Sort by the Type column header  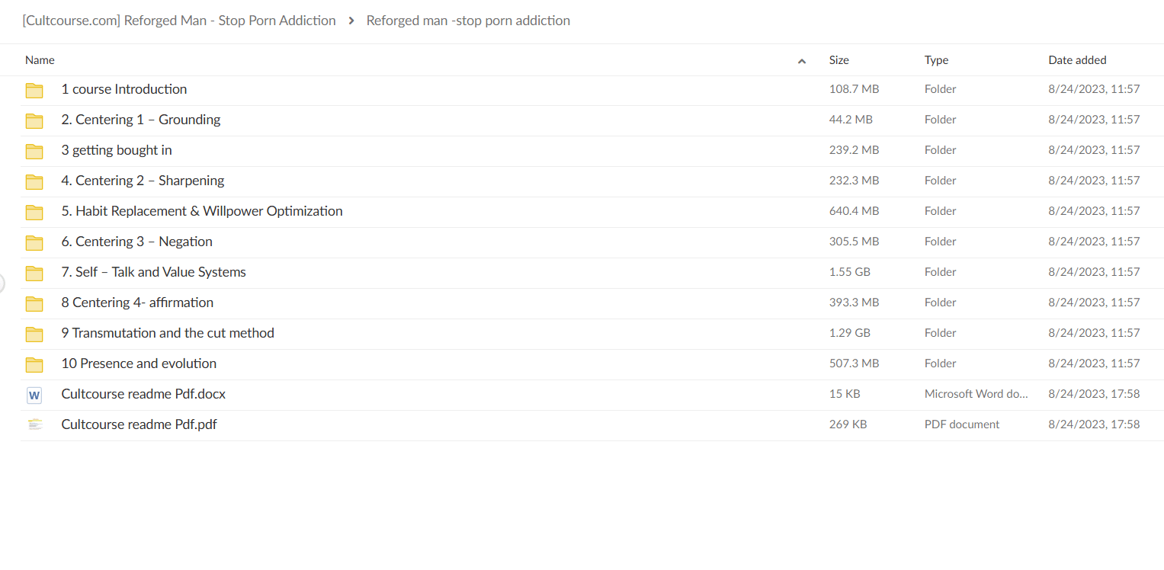click(x=937, y=60)
